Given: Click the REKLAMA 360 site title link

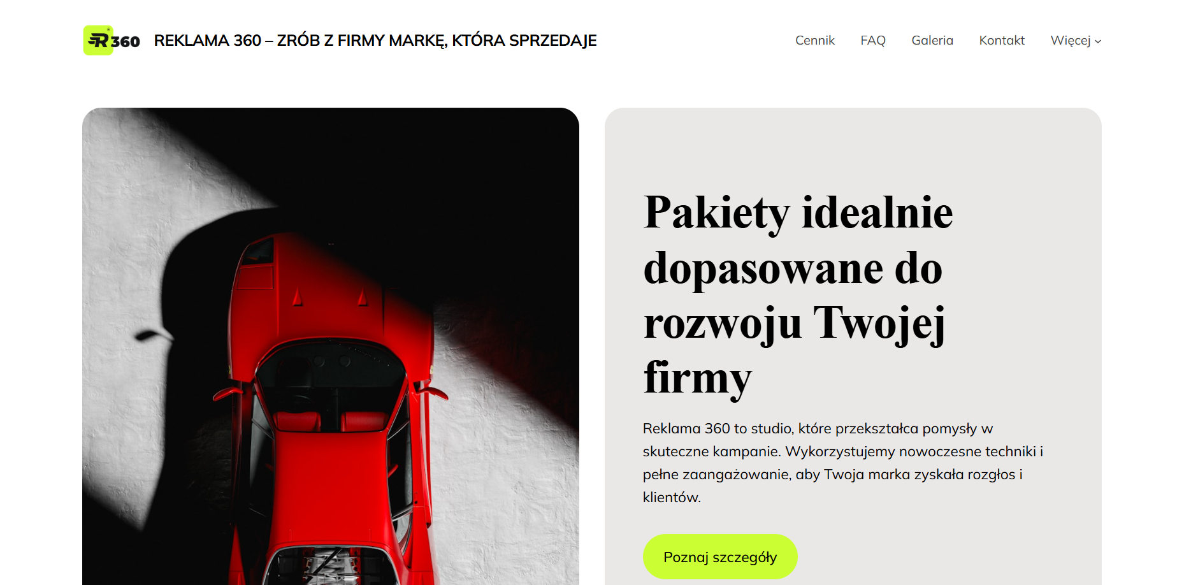Looking at the screenshot, I should [375, 41].
